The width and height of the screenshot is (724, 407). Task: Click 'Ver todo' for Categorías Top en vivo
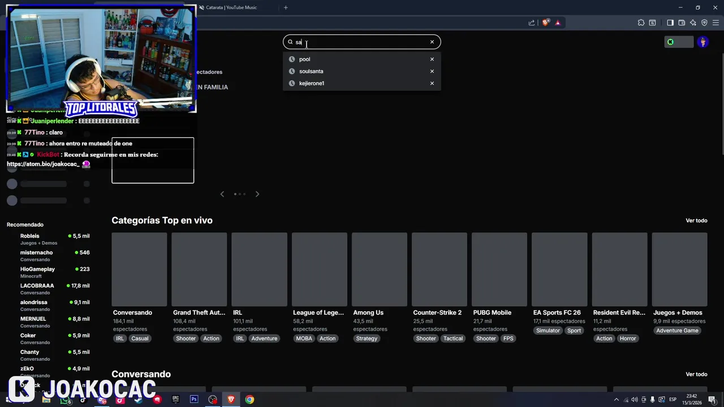pos(696,220)
